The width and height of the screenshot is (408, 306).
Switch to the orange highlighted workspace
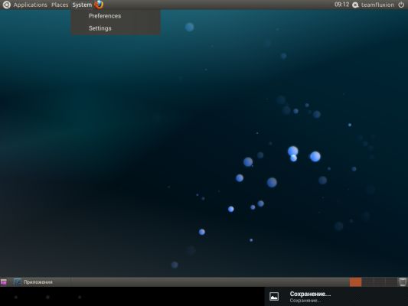tap(355, 282)
